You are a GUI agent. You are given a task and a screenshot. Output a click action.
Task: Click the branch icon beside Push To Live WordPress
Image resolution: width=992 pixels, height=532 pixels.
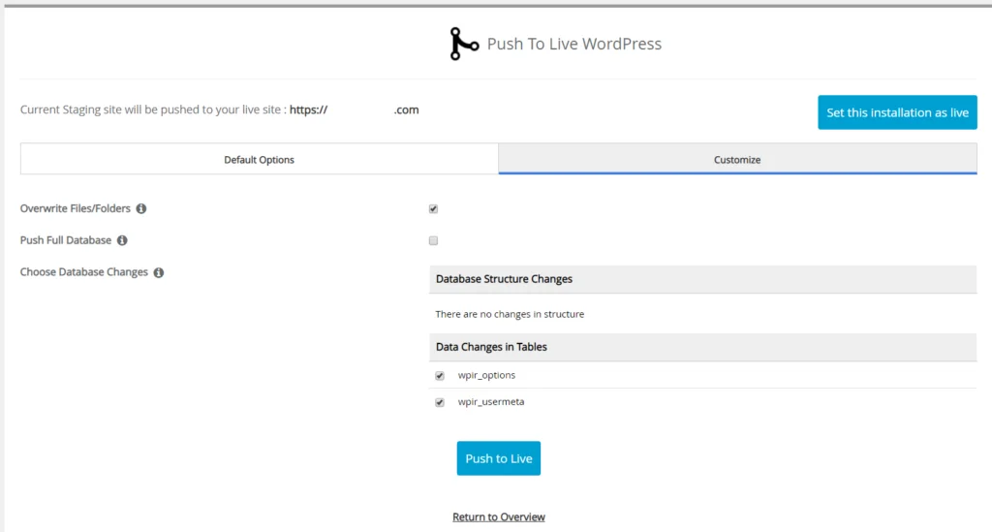click(464, 44)
